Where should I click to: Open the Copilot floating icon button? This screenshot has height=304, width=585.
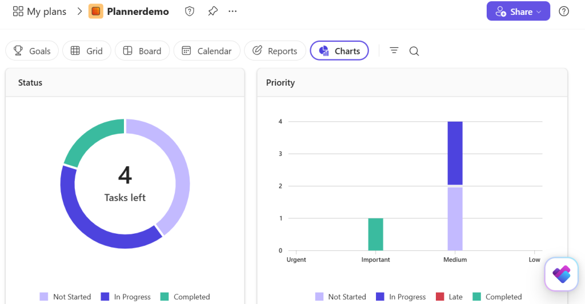(x=561, y=274)
